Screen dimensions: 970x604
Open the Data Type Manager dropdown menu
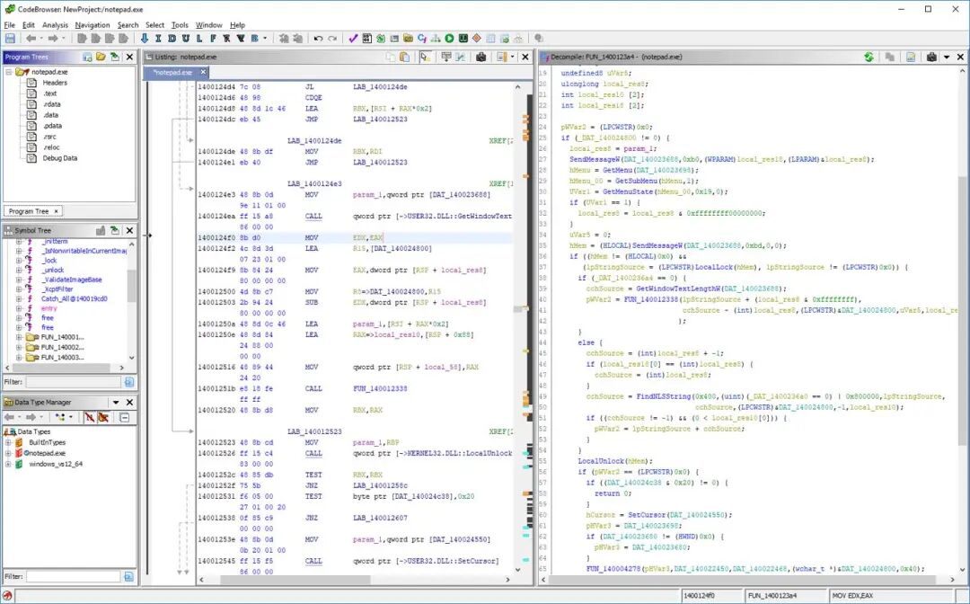tap(115, 403)
